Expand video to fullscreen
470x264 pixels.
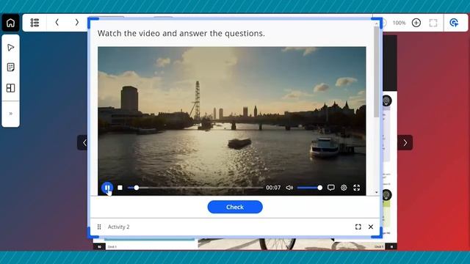[356, 188]
